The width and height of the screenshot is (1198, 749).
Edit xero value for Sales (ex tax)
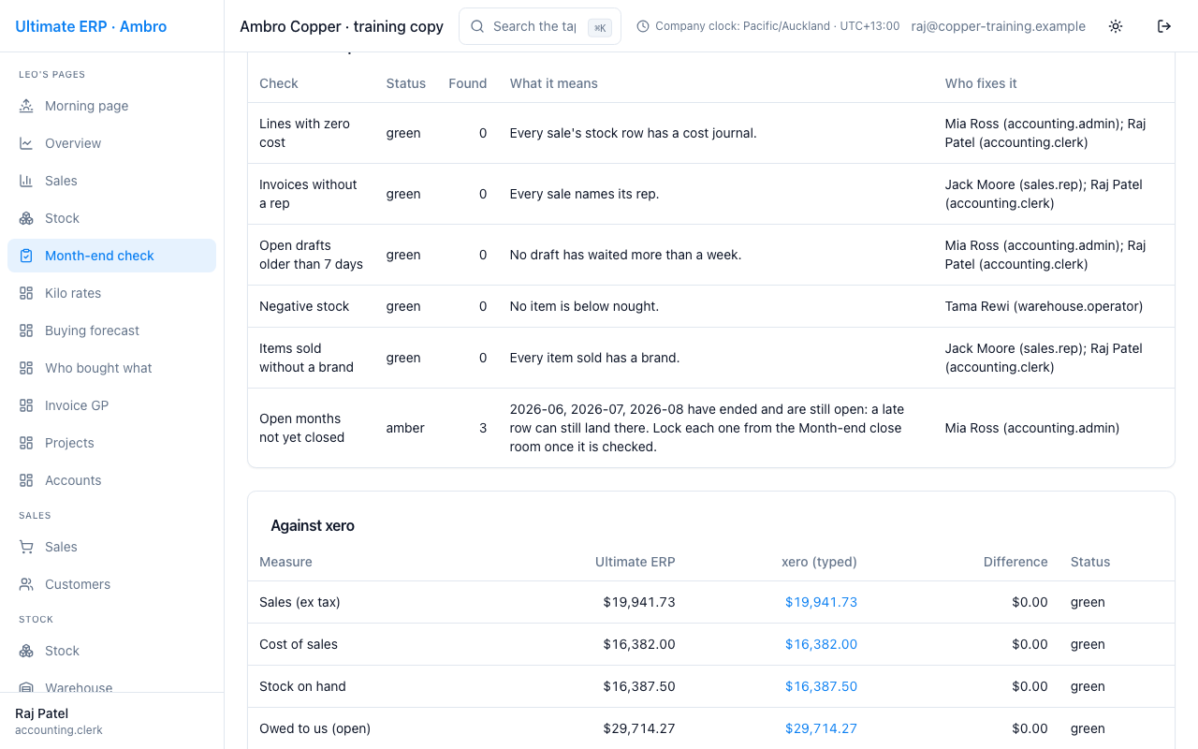click(x=821, y=602)
